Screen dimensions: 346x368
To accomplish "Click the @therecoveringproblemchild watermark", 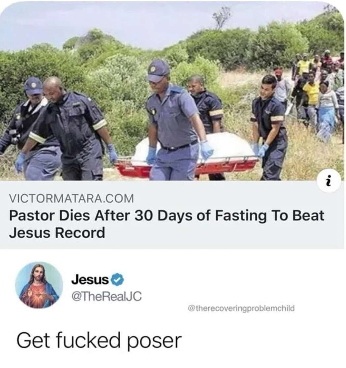I will [x=241, y=308].
